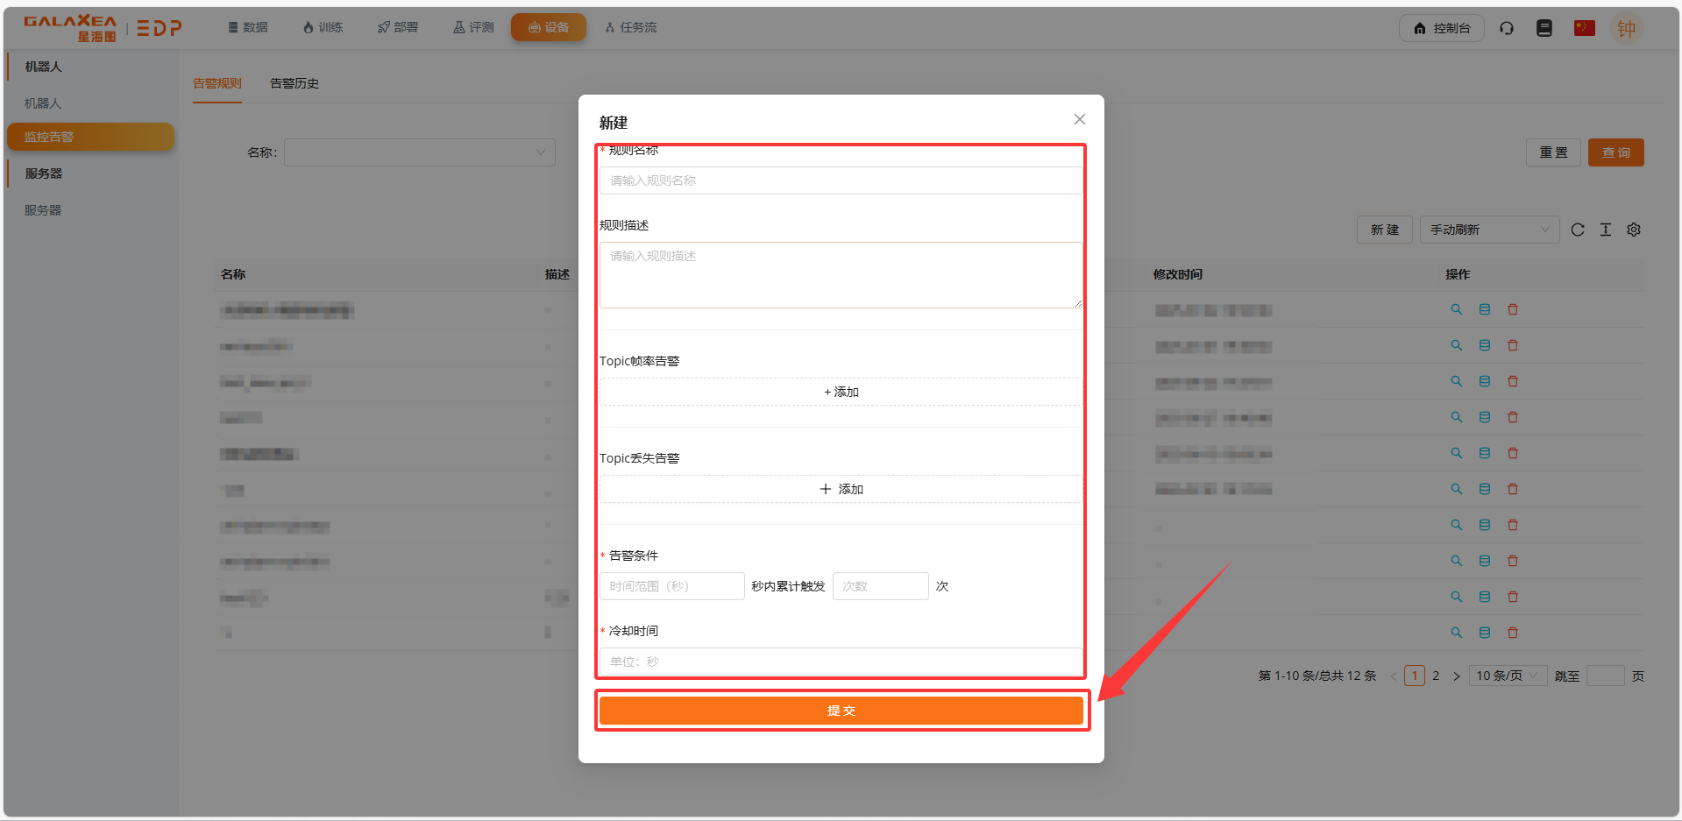Expand the 名称 filter dropdown
This screenshot has width=1682, height=821.
[x=419, y=152]
